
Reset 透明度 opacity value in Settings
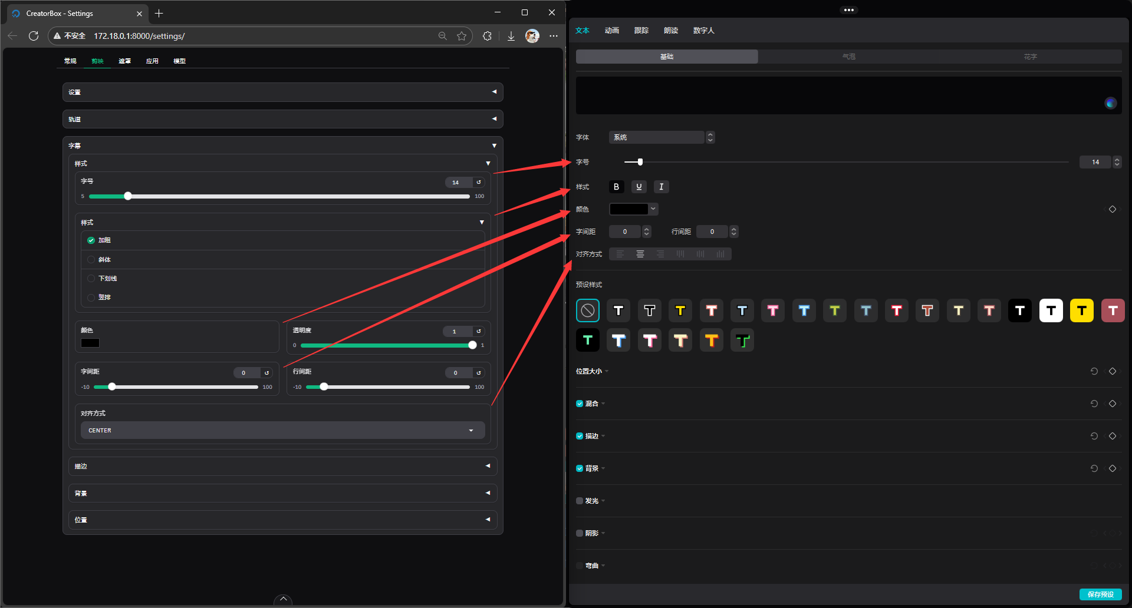pos(479,331)
